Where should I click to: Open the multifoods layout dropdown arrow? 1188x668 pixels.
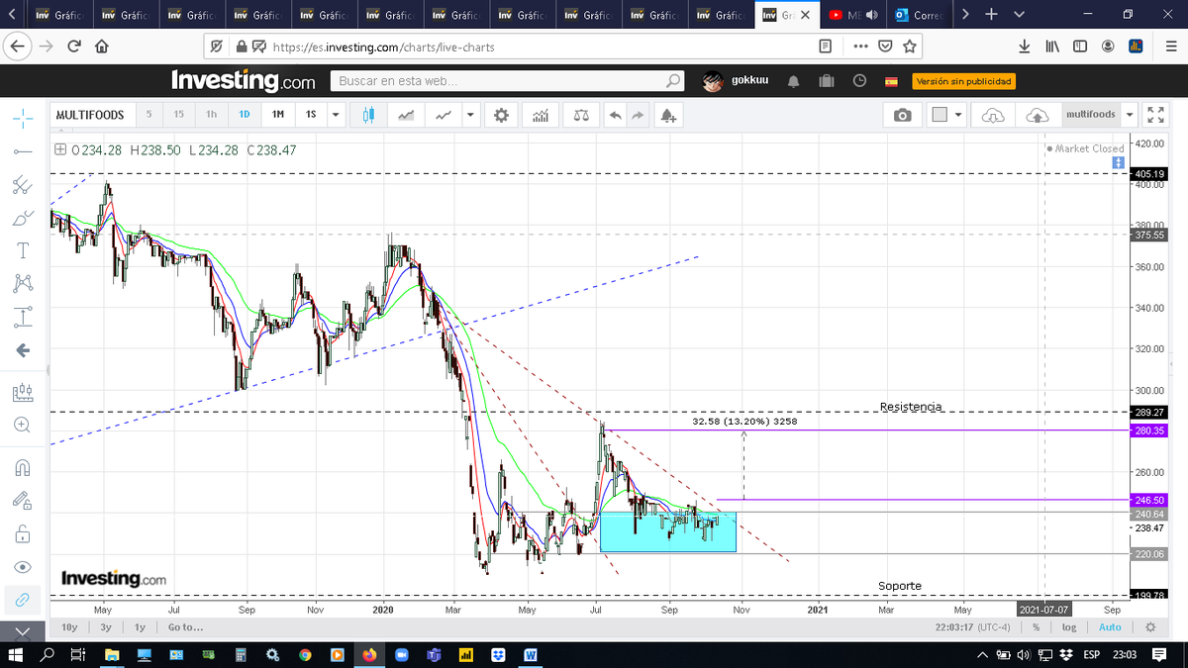1129,115
